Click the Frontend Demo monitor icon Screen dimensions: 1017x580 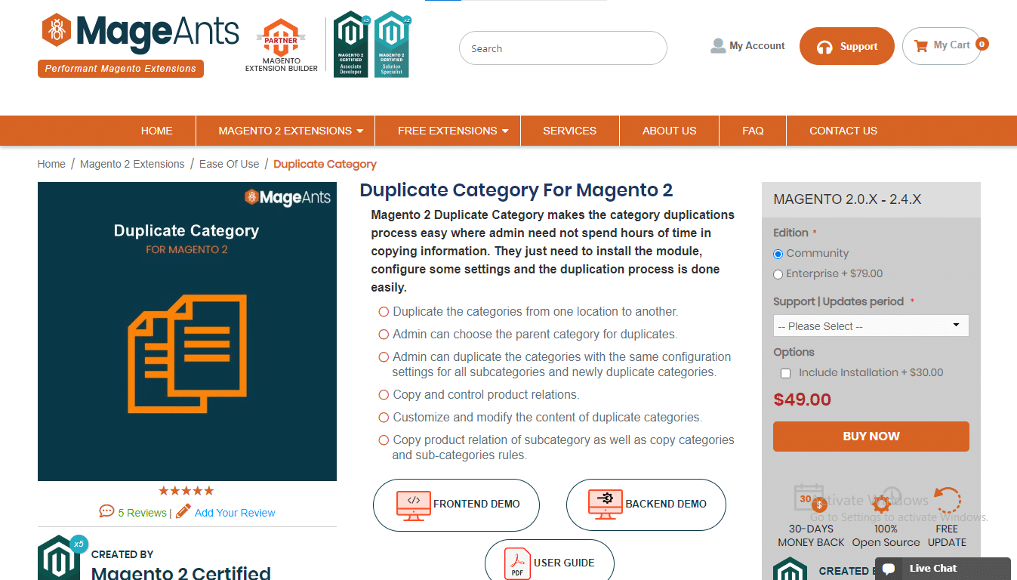[414, 505]
